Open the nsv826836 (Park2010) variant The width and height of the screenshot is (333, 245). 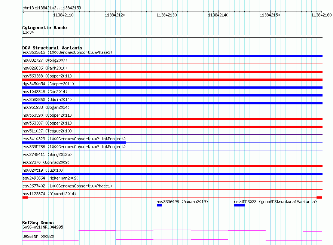pyautogui.click(x=45, y=68)
